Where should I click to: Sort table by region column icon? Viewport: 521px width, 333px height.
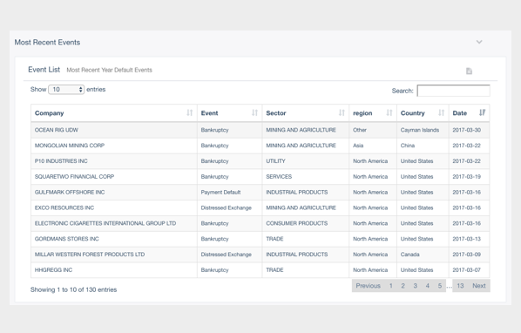click(x=389, y=113)
